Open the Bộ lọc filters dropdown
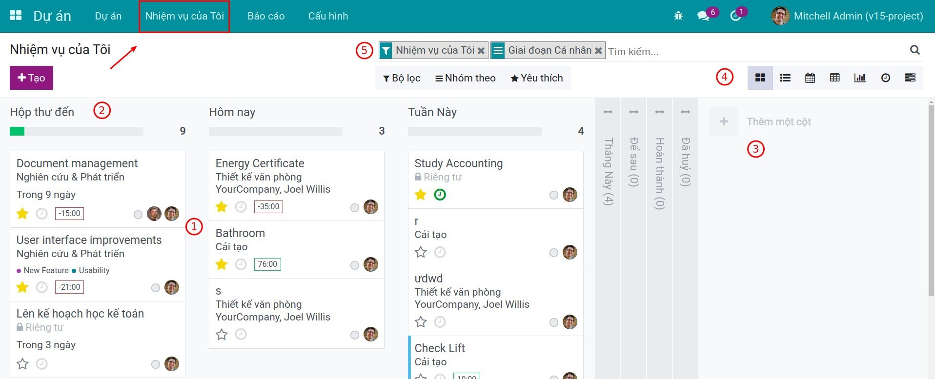Screen dimensions: 935x379 pos(402,78)
